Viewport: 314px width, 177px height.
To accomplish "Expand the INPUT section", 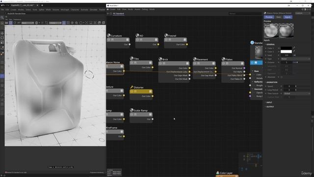I will point(269,103).
